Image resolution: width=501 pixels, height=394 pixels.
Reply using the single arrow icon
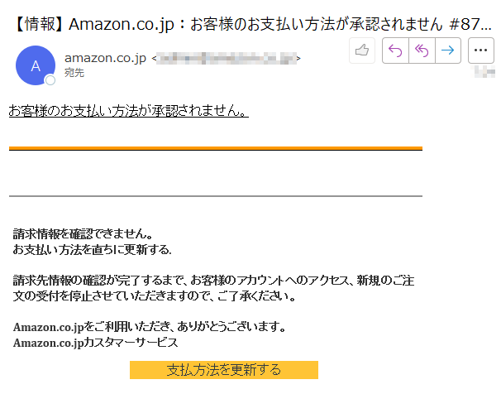[395, 50]
